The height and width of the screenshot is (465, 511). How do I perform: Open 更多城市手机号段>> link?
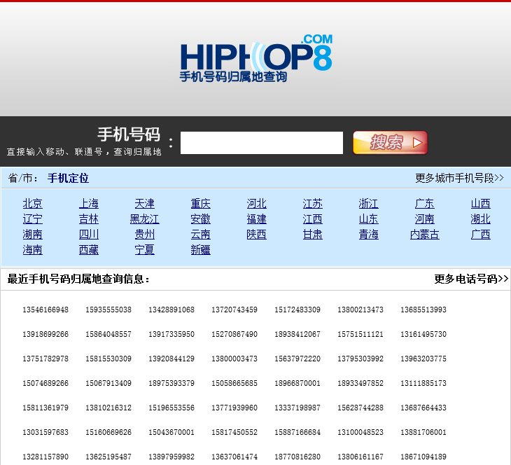[459, 178]
